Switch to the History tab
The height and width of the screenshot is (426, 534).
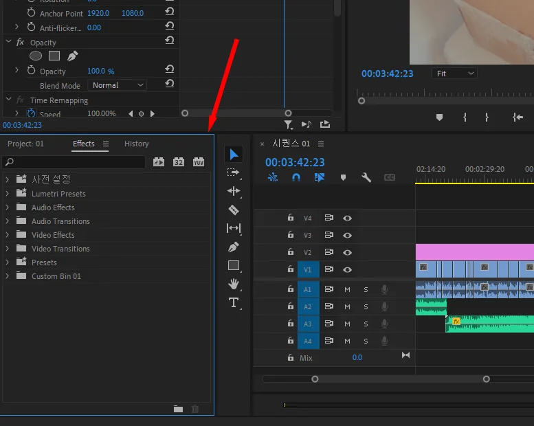136,144
